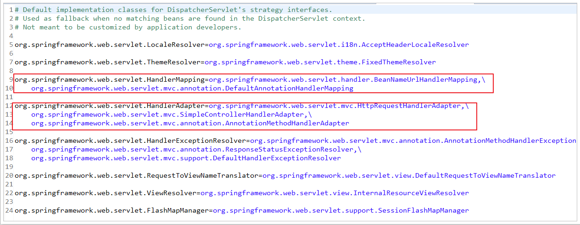Click the ThemeResolver property key on line 7
The width and height of the screenshot is (580, 225).
coord(107,62)
